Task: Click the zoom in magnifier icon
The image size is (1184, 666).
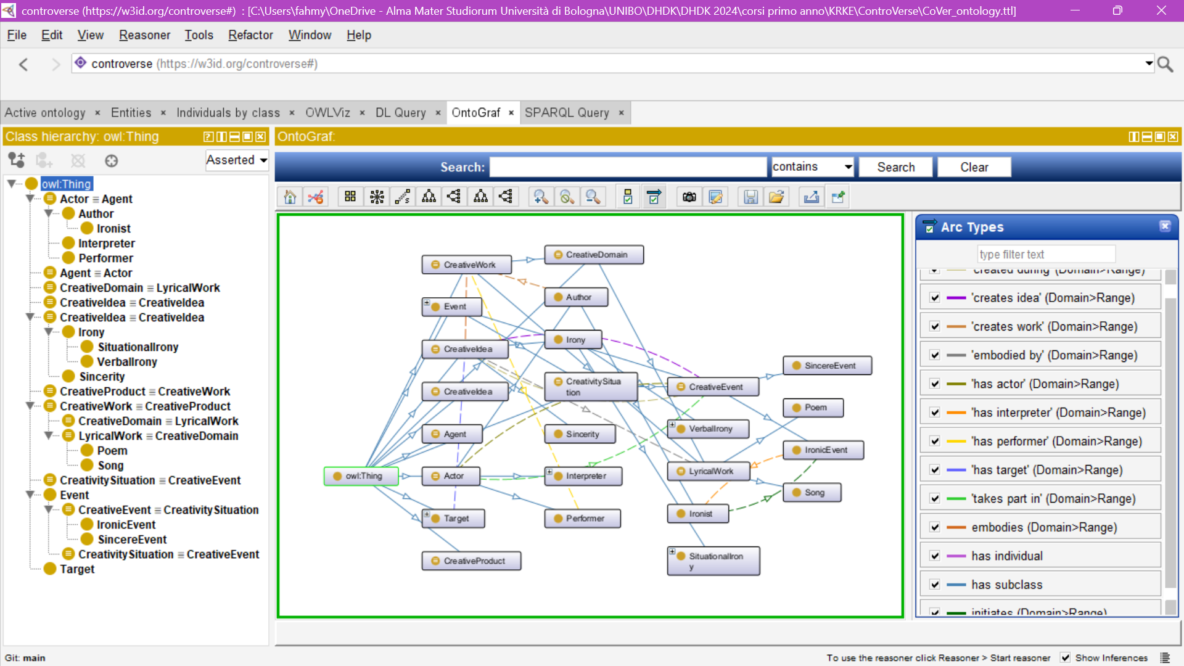Action: pos(540,197)
